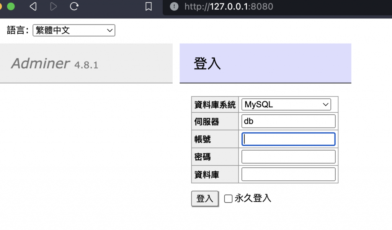Focus the 帳號 username input field
392x230 pixels.
[x=288, y=139]
